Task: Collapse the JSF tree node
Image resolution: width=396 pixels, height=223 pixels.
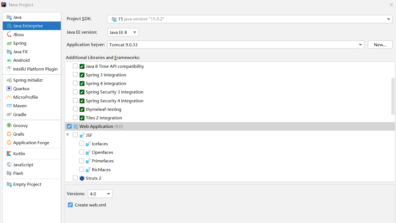Action: click(x=68, y=135)
